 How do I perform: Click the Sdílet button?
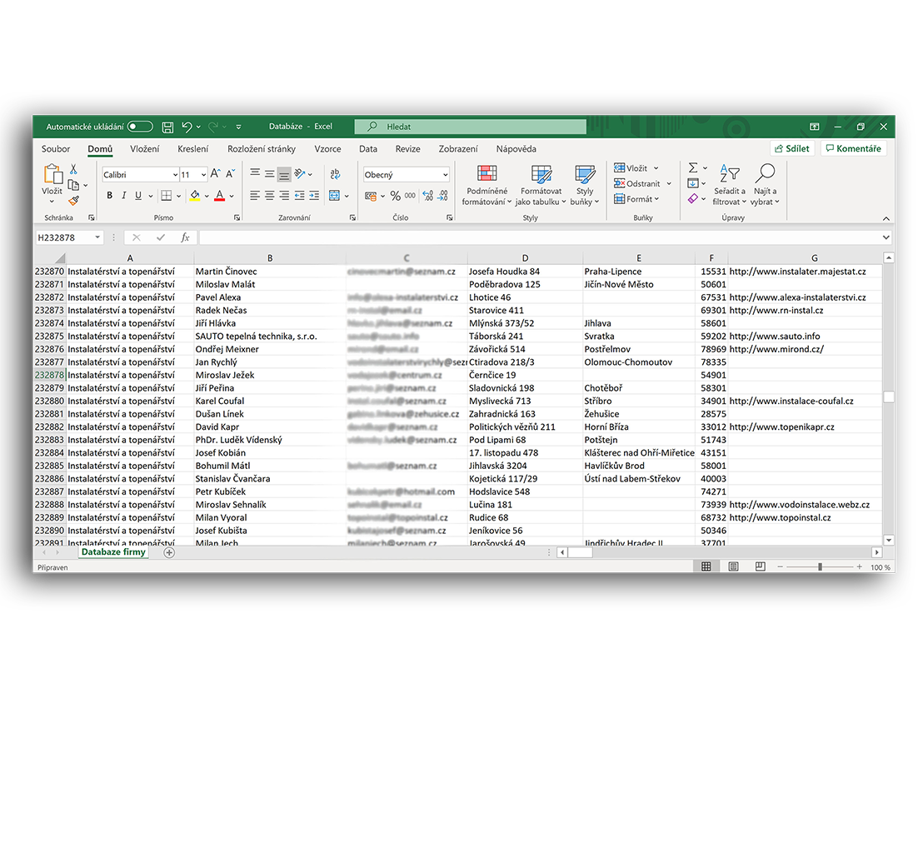click(791, 148)
